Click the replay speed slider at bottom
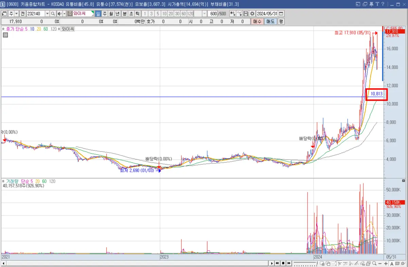 coord(306,264)
